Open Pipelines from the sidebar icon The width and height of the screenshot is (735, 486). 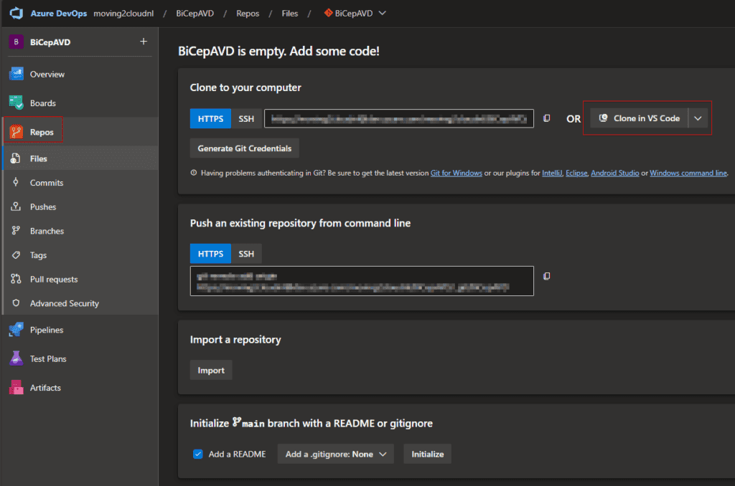click(x=17, y=330)
